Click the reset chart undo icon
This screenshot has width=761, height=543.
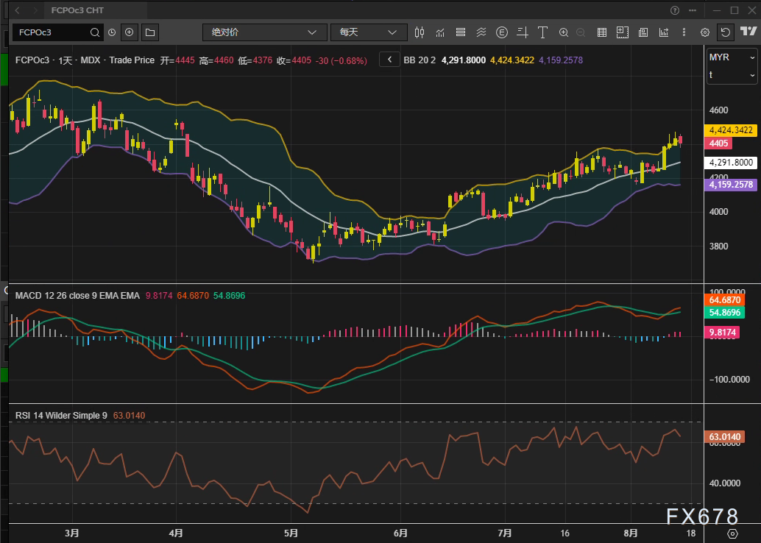coord(726,32)
